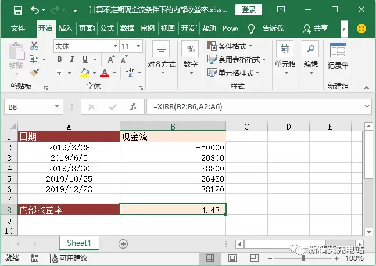Image resolution: width=376 pixels, height=266 pixels.
Task: Click the formula bar confirm checkmark
Action: pyautogui.click(x=113, y=107)
